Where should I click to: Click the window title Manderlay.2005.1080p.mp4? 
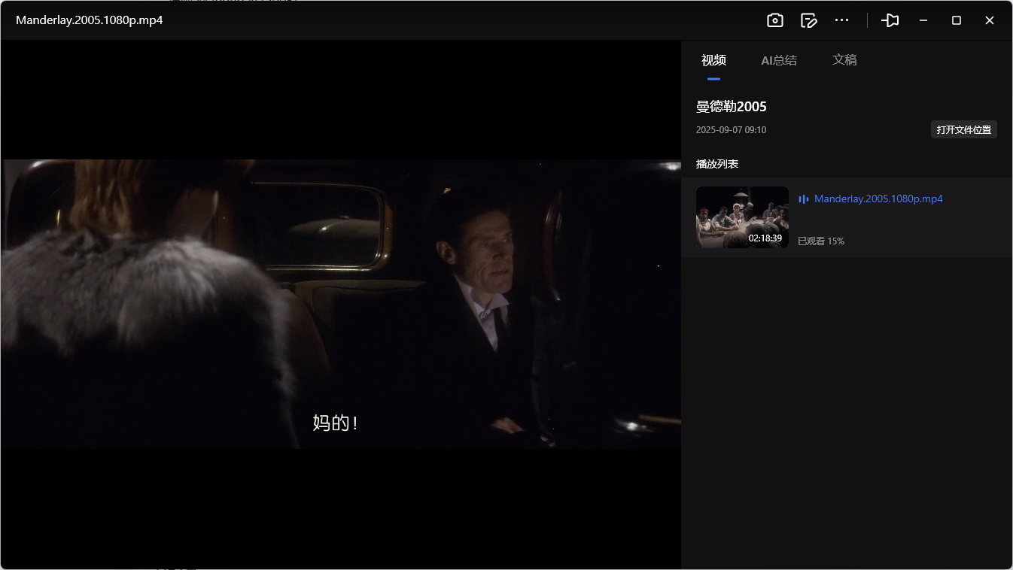90,20
